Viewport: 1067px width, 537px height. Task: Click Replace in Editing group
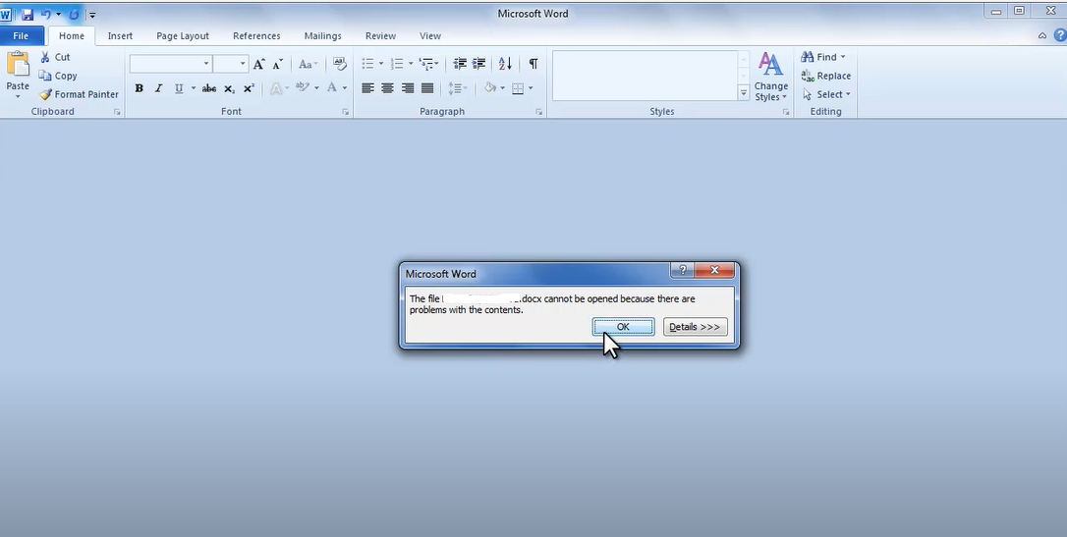coord(826,76)
